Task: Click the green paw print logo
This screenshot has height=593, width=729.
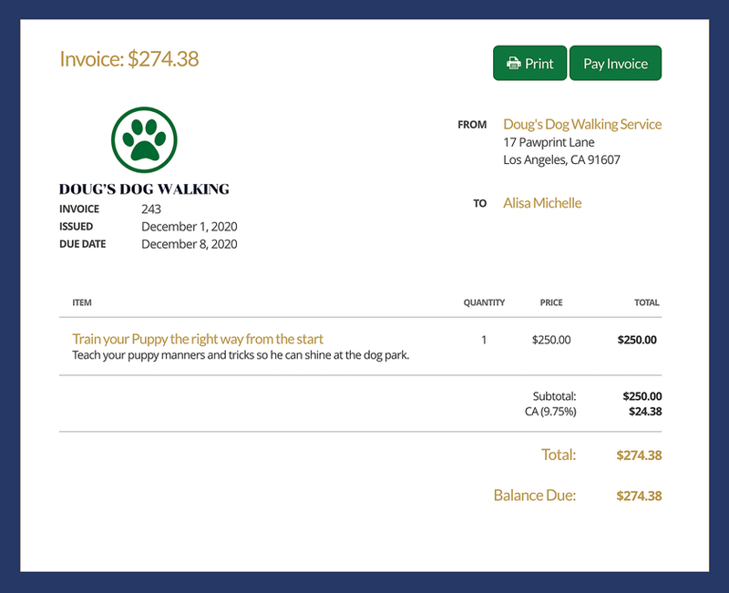Action: coord(143,138)
